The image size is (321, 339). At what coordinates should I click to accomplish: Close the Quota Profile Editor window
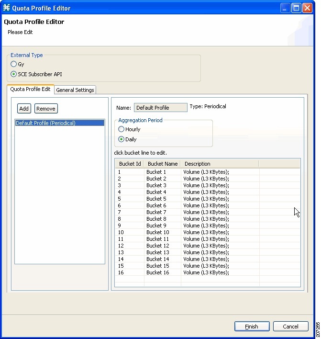click(x=307, y=8)
